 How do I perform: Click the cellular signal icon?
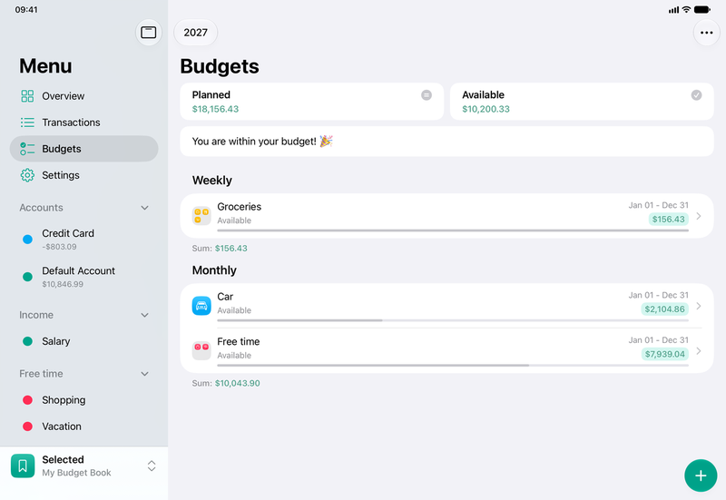point(673,10)
